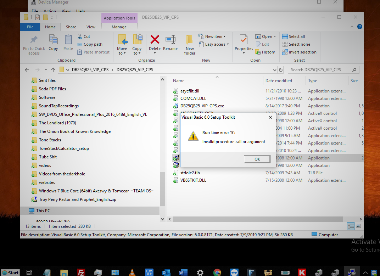380x276 pixels.
Task: Close the Visual Basic Setup Toolkit dialog
Action: pos(270,117)
